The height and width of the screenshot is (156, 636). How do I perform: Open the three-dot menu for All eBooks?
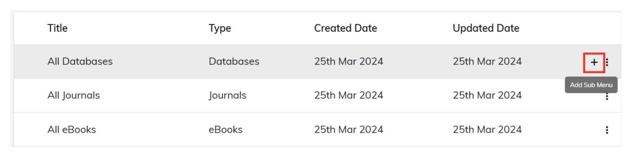click(x=607, y=130)
